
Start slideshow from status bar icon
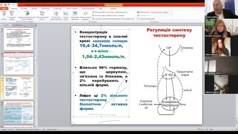207,129
